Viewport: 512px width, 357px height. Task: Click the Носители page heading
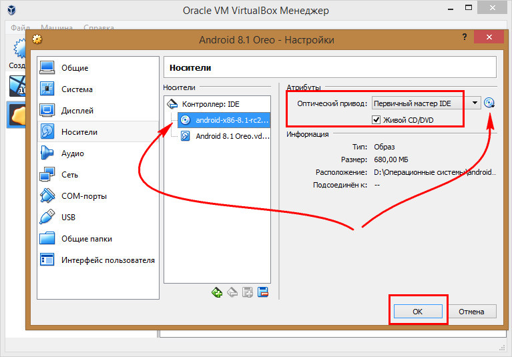(190, 68)
